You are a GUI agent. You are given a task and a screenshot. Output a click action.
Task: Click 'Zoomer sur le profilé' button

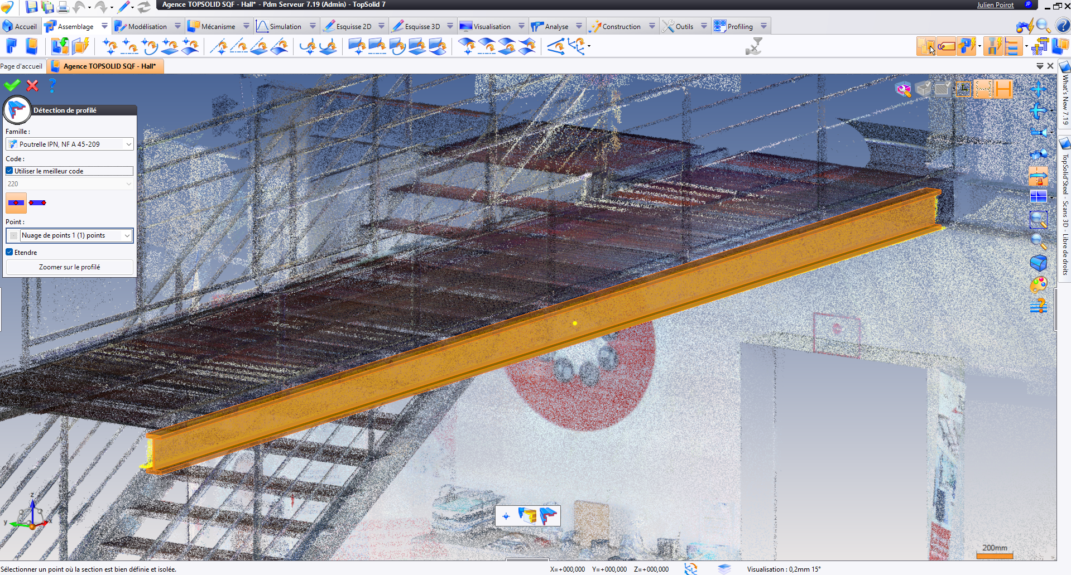point(69,267)
